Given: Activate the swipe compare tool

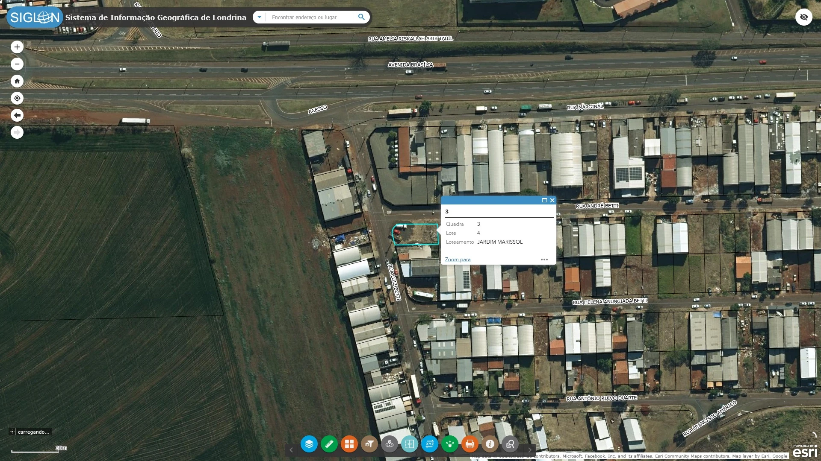Looking at the screenshot, I should (x=409, y=444).
